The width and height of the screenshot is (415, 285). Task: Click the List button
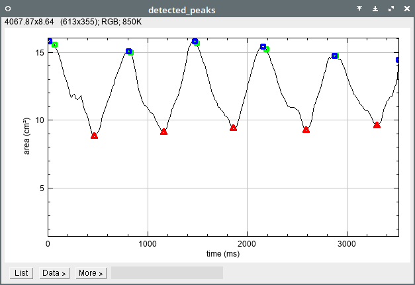click(21, 272)
